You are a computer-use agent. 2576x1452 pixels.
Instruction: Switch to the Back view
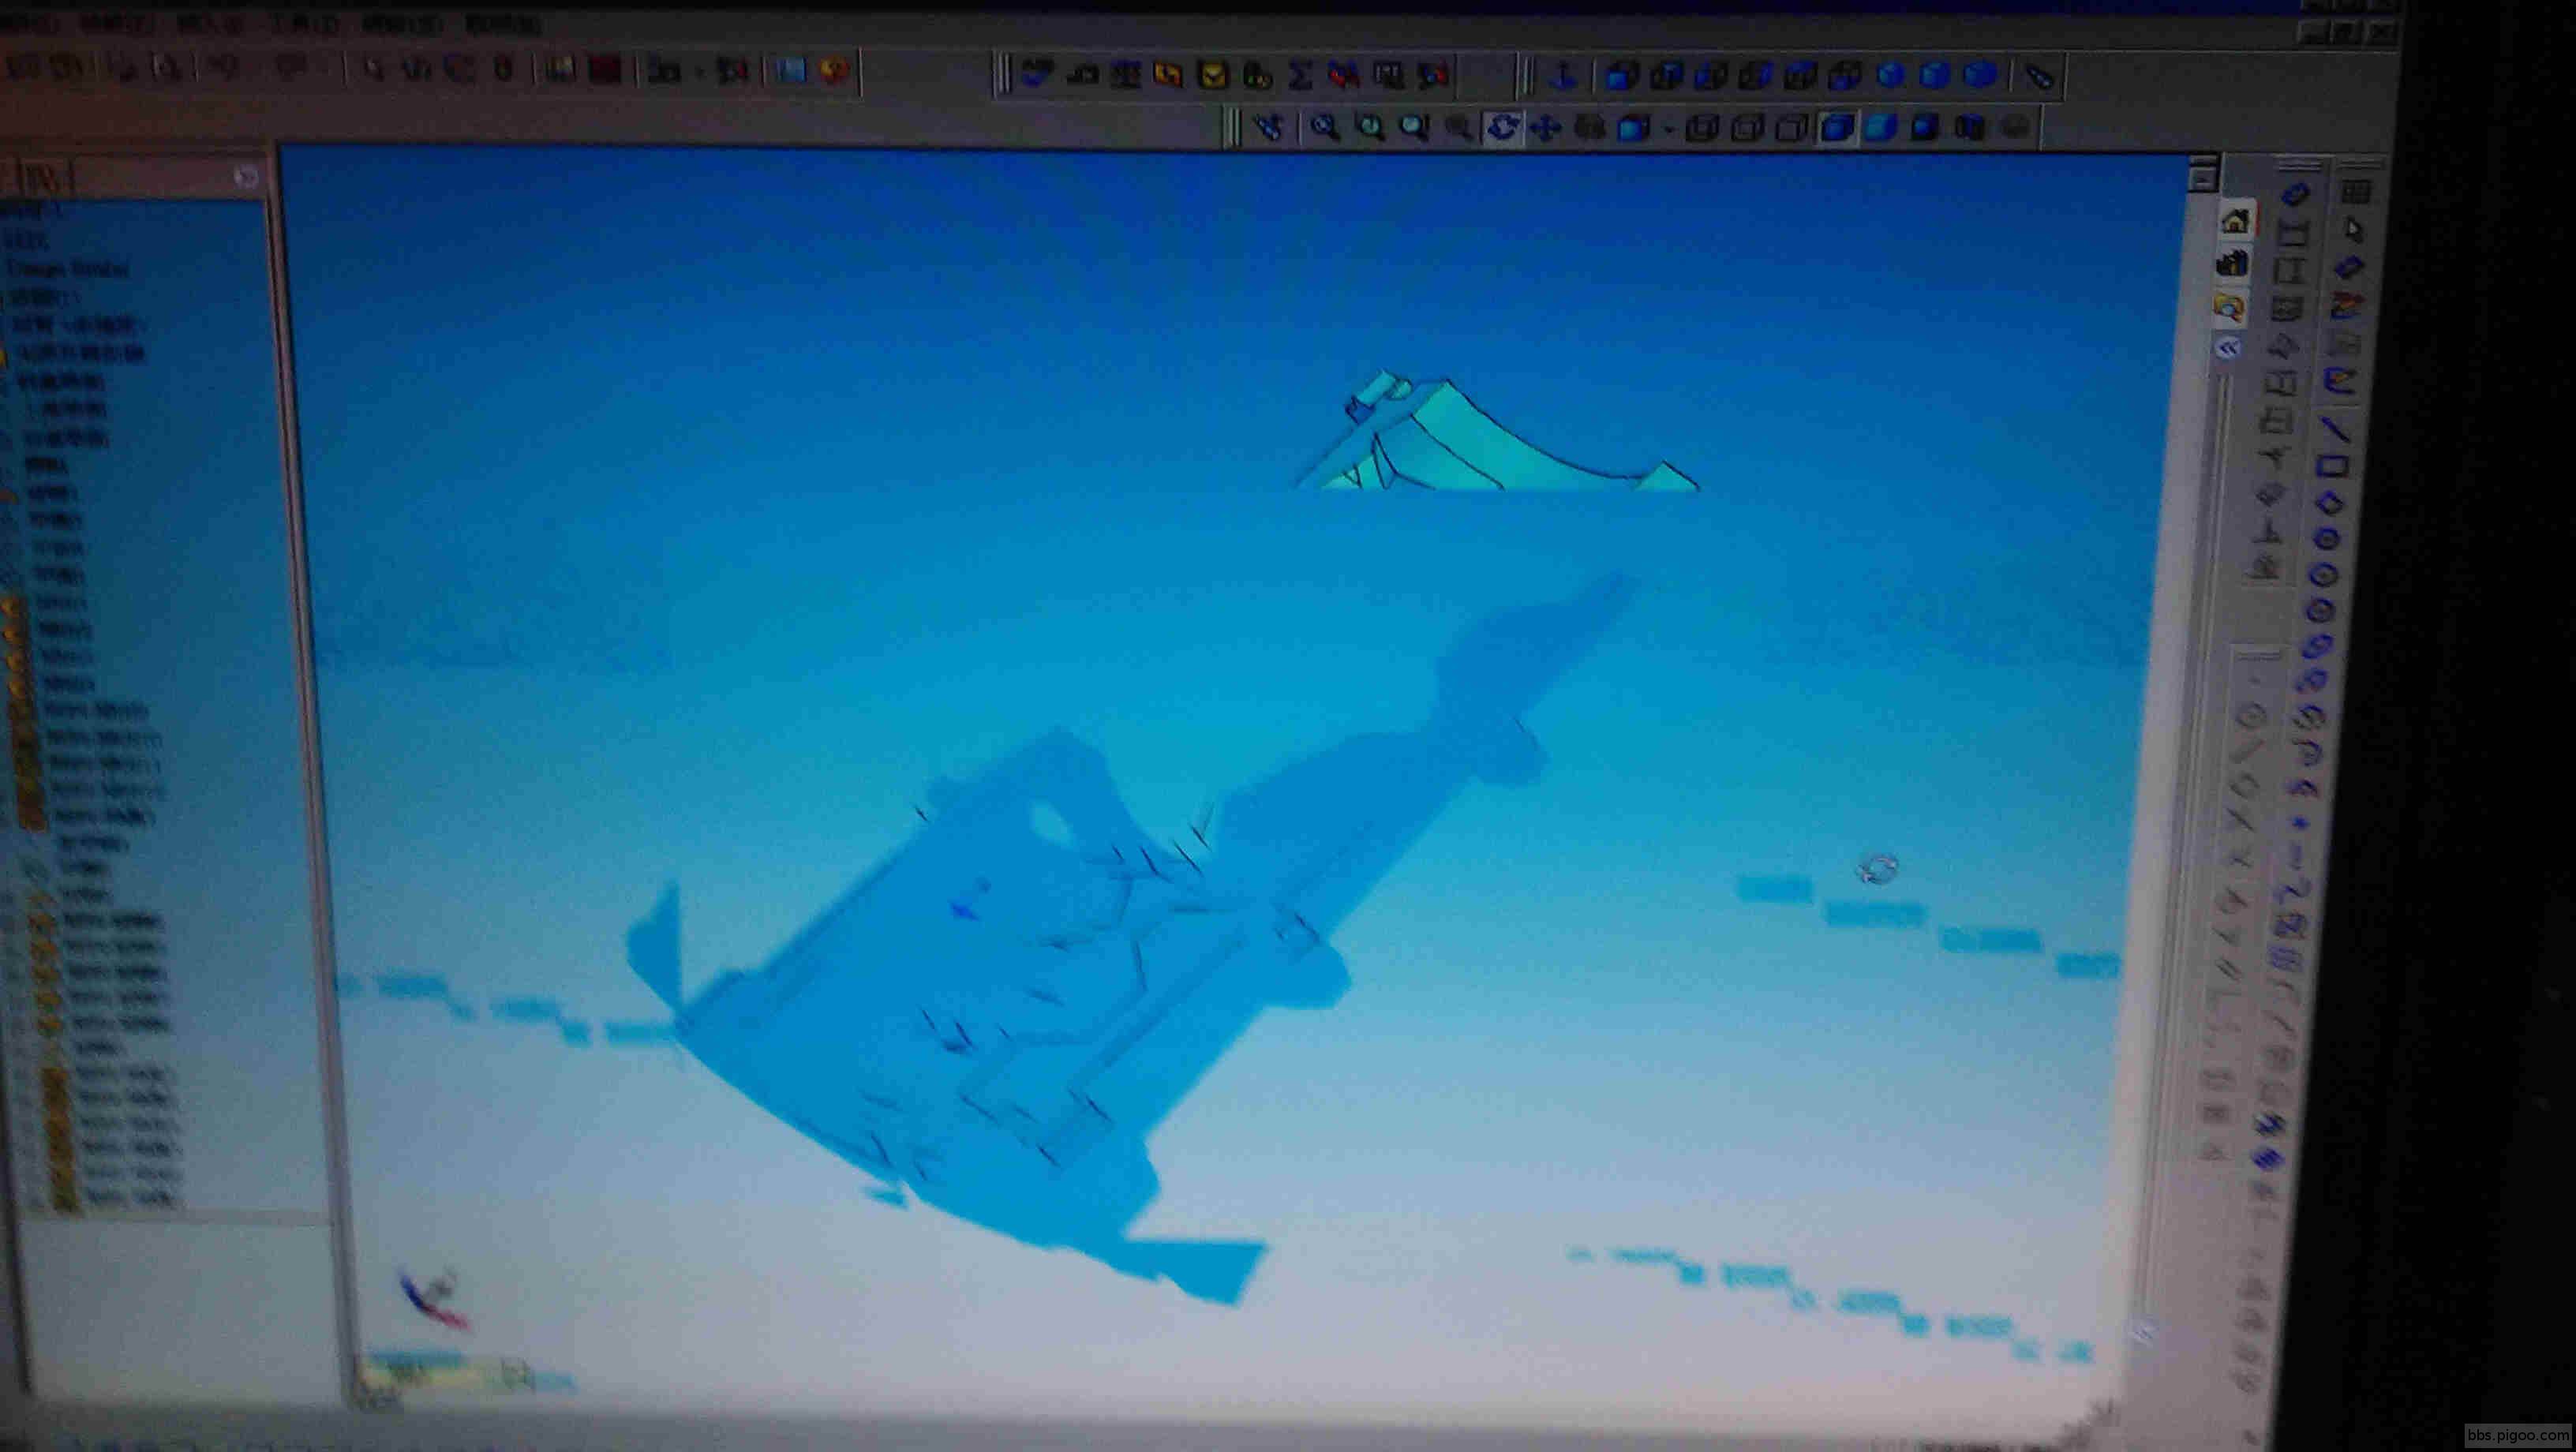click(x=1668, y=75)
